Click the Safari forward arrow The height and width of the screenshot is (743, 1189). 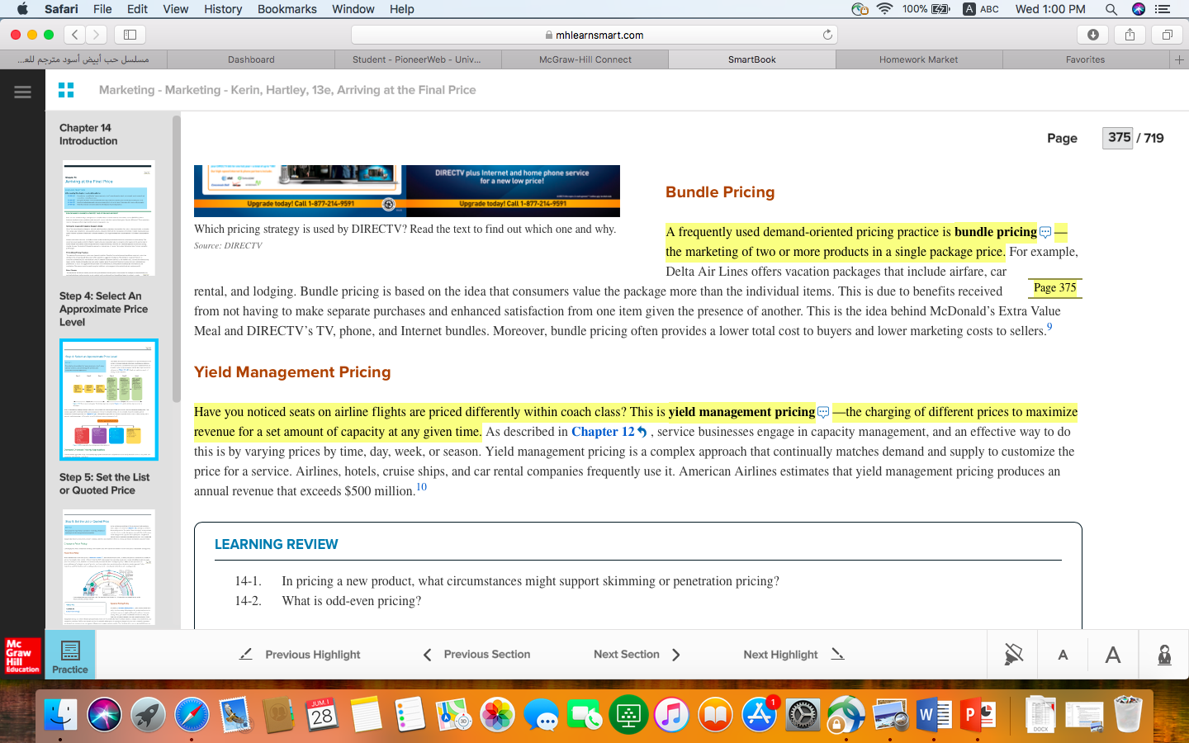coord(97,35)
